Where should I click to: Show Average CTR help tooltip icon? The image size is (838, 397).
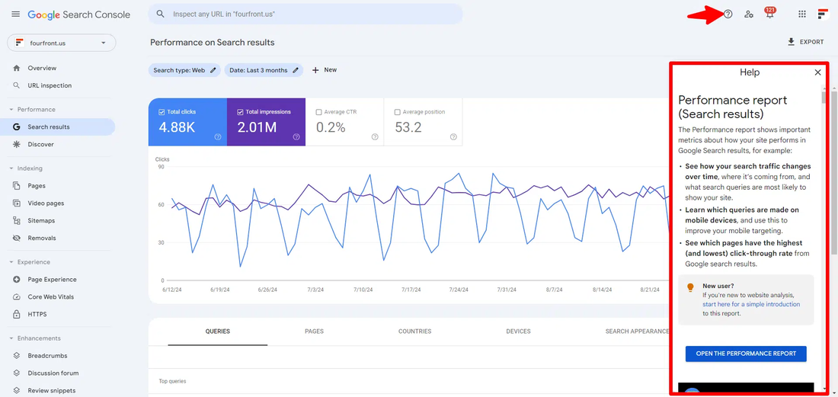[x=375, y=137]
